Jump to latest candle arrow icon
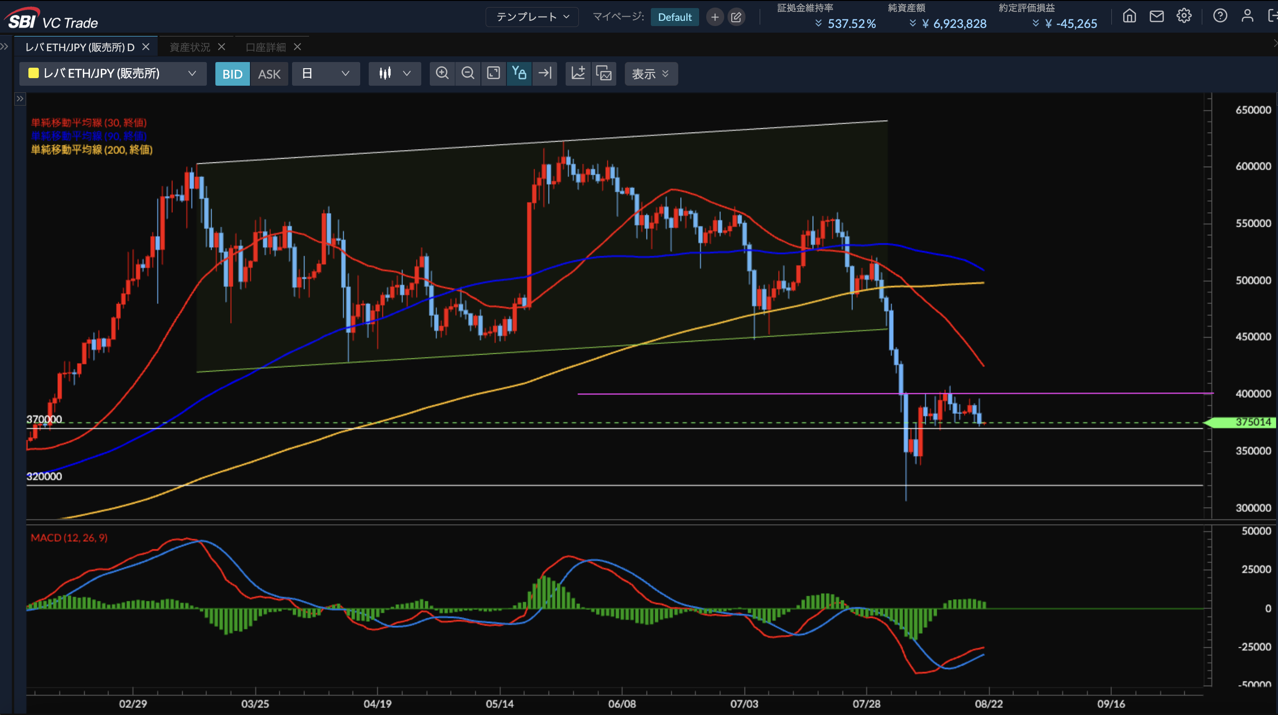 click(x=545, y=73)
